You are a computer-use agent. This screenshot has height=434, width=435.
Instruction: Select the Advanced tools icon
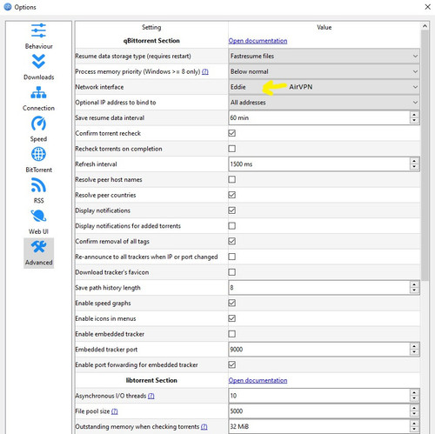(x=38, y=247)
